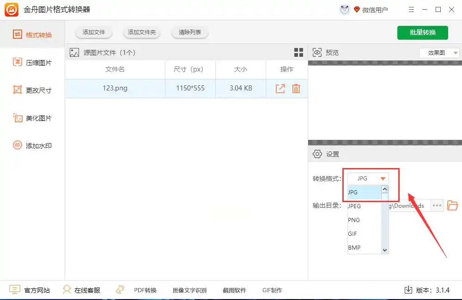Click the version update download icon
This screenshot has height=300, width=462.
pyautogui.click(x=408, y=290)
